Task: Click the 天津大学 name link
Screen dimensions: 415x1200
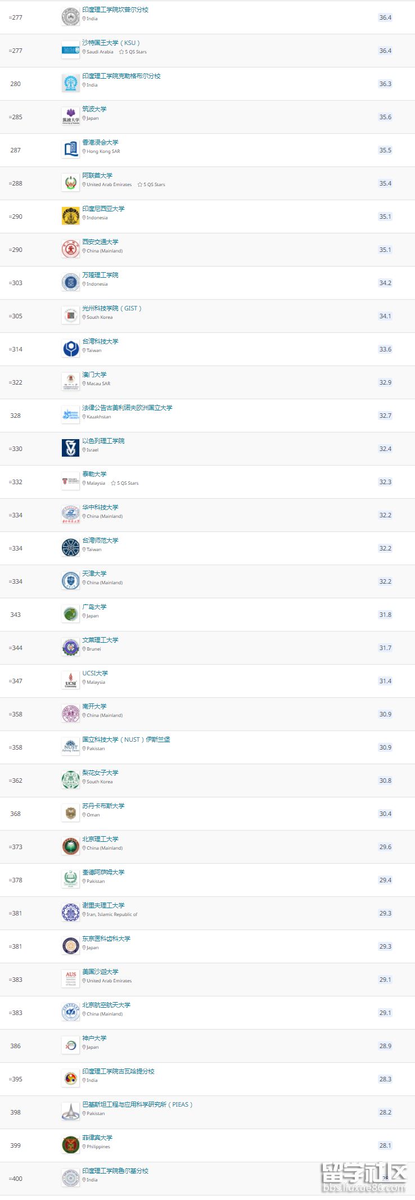Action: [94, 574]
